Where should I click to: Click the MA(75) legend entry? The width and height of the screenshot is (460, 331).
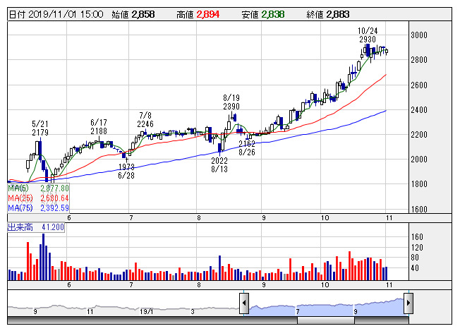38,208
